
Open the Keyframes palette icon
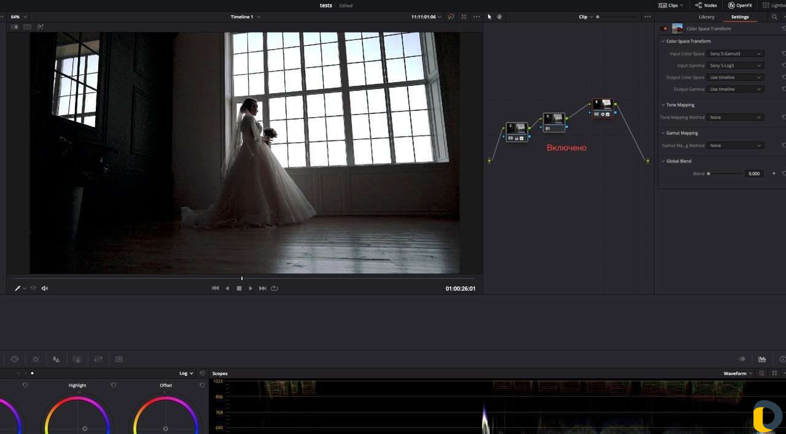(x=741, y=359)
